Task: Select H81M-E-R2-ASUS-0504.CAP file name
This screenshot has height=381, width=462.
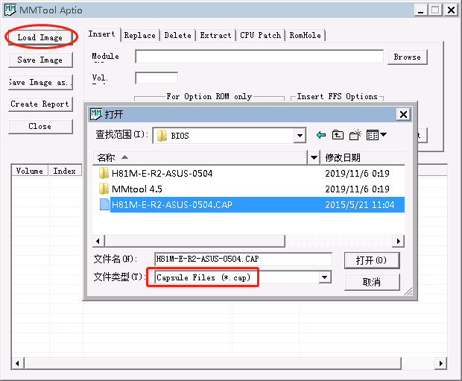Action: click(x=172, y=204)
